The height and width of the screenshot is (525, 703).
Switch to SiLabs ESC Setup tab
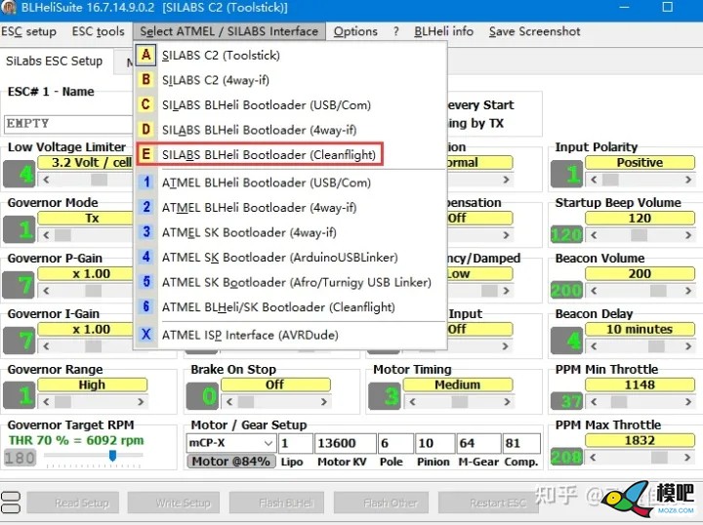pyautogui.click(x=55, y=61)
